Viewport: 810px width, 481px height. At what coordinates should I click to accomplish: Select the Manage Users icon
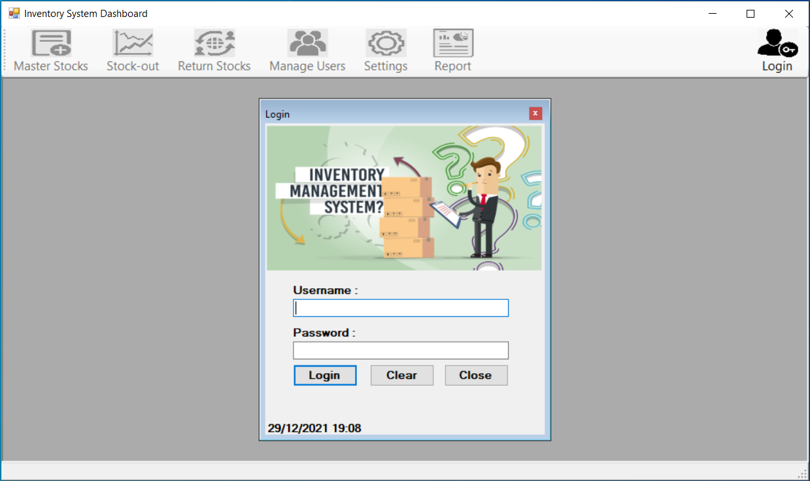pyautogui.click(x=307, y=43)
